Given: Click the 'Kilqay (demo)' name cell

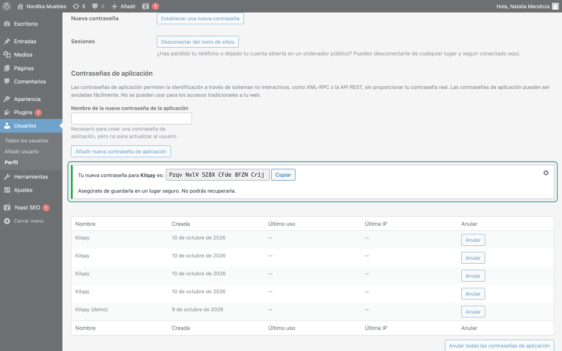Looking at the screenshot, I should (x=92, y=309).
